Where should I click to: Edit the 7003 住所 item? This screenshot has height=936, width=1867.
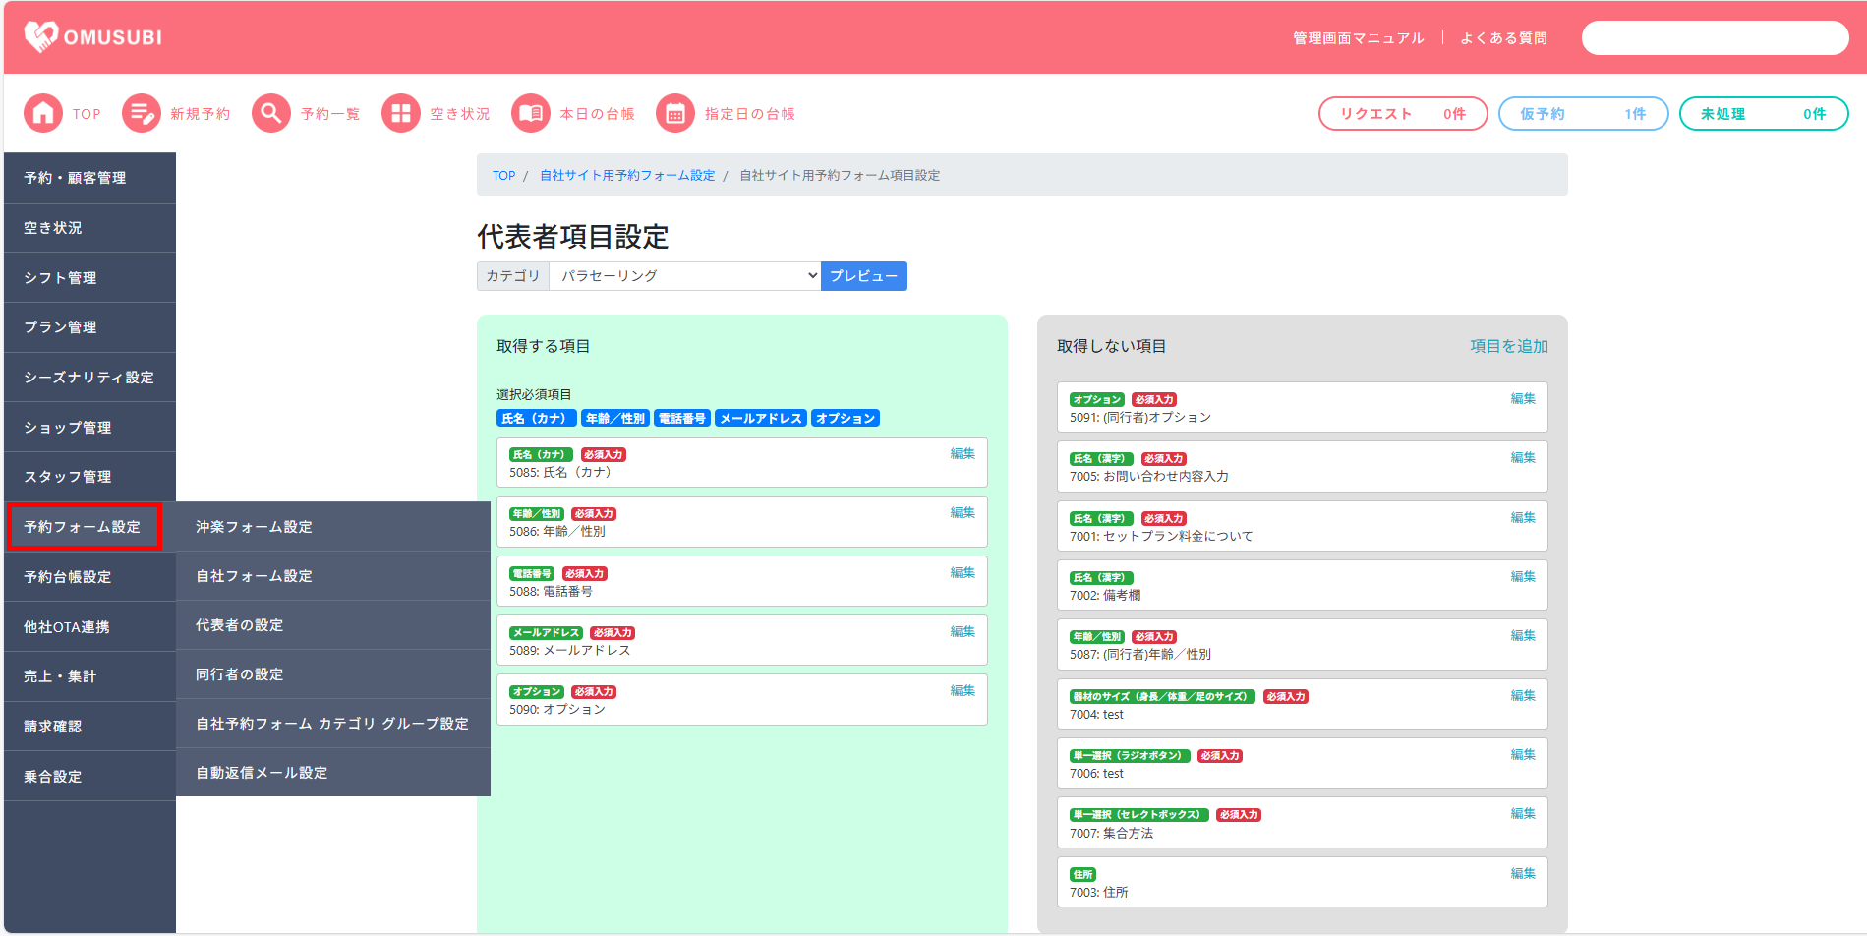click(x=1522, y=873)
